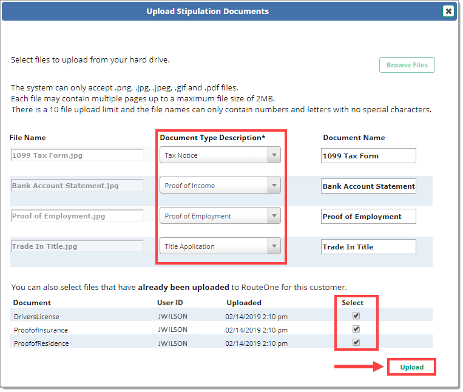This screenshot has width=463, height=392.
Task: Expand the Proof of Employment dropdown
Action: [x=220, y=216]
